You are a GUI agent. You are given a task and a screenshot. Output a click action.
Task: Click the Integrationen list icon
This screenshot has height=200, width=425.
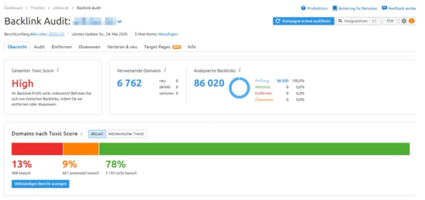click(340, 21)
